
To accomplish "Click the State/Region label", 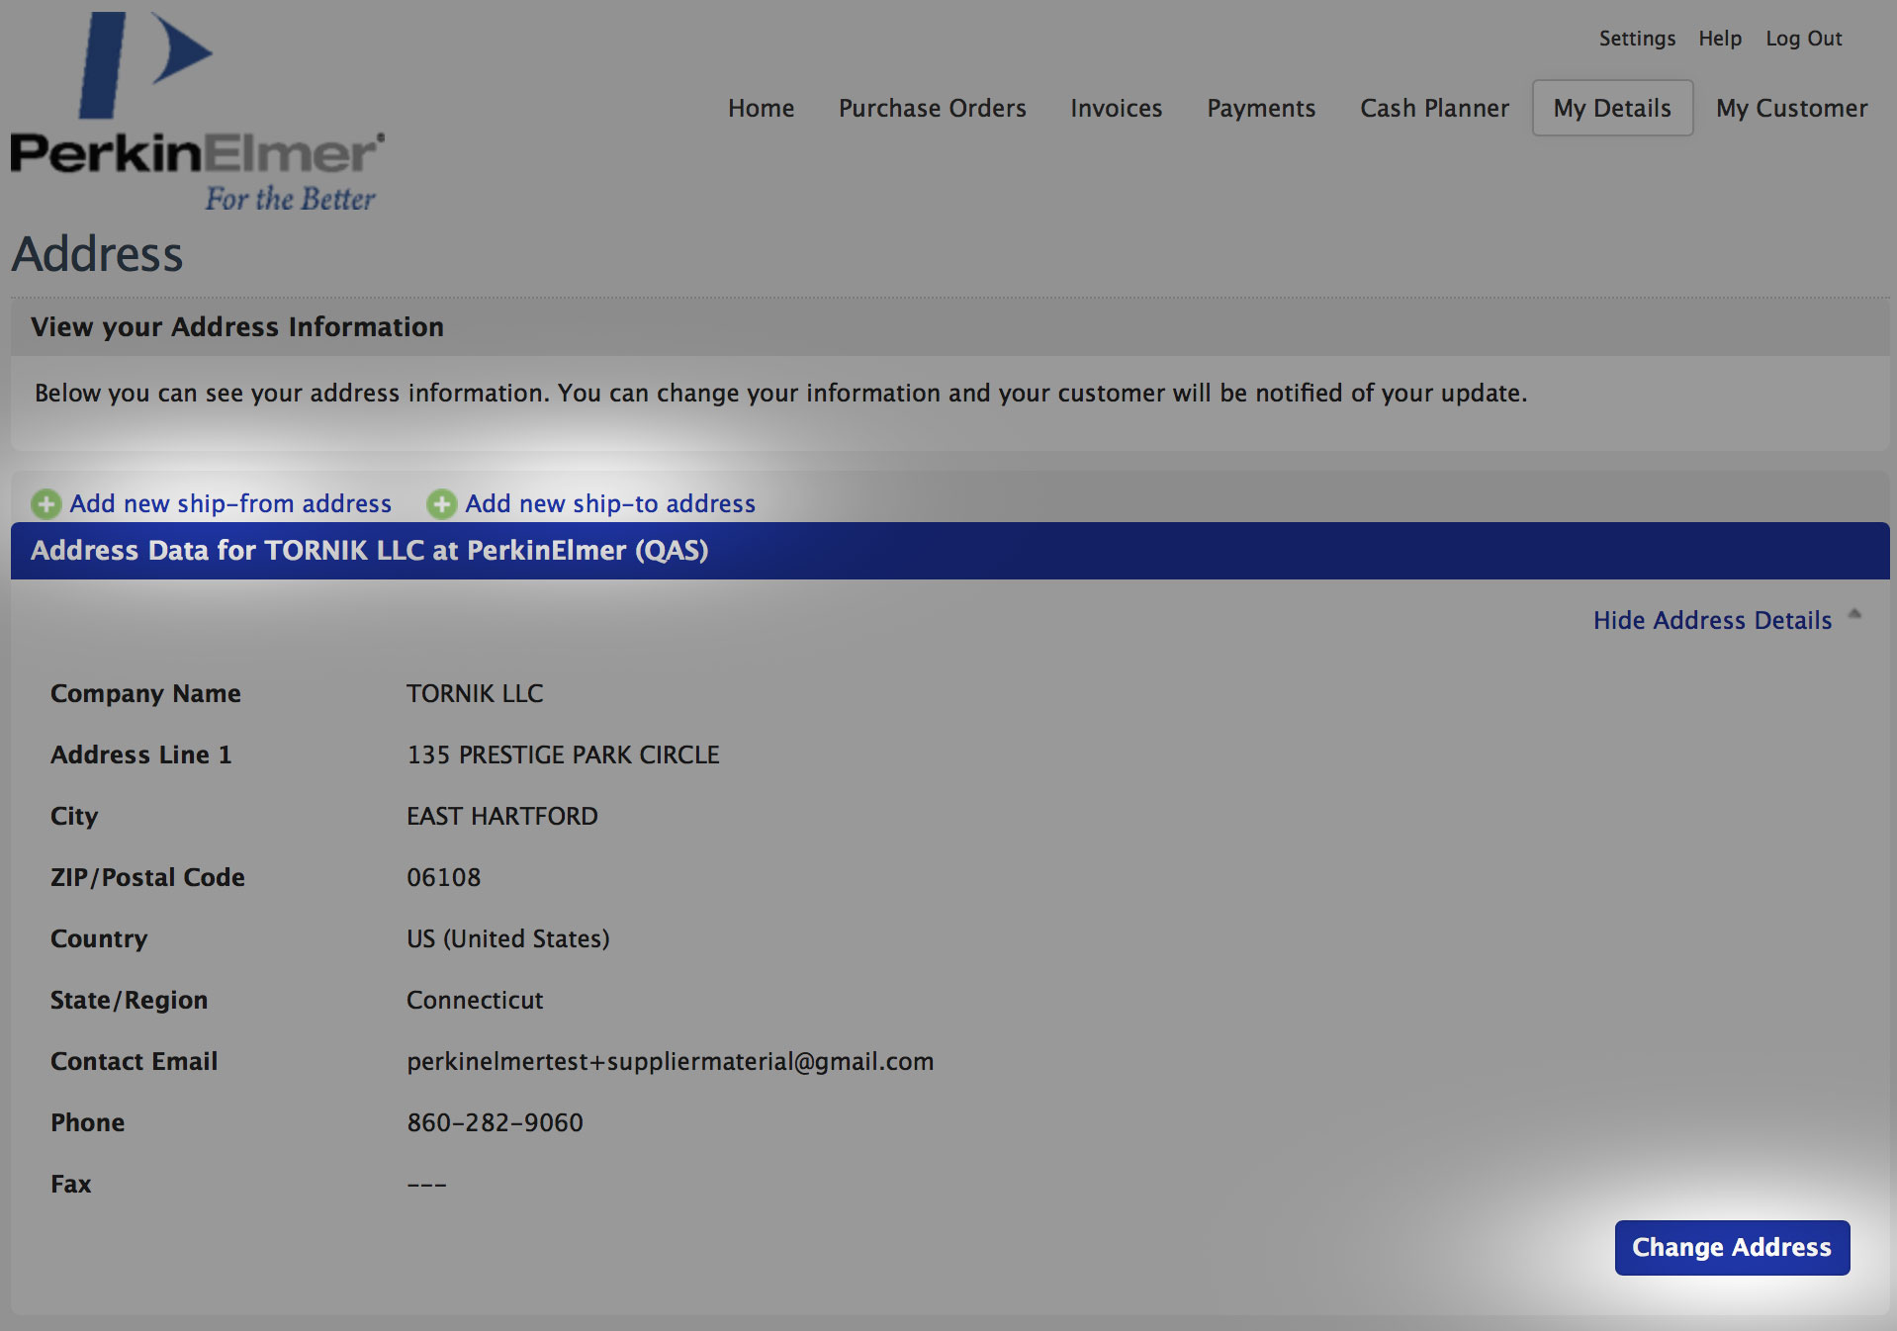I will pyautogui.click(x=129, y=1000).
